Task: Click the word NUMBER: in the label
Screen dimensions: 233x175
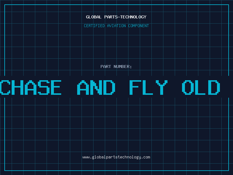Action: pyautogui.click(x=123, y=66)
